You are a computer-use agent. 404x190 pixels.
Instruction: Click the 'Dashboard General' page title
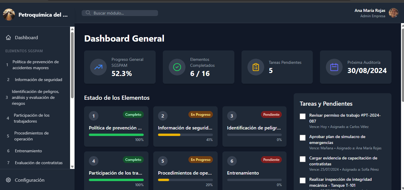[124, 38]
